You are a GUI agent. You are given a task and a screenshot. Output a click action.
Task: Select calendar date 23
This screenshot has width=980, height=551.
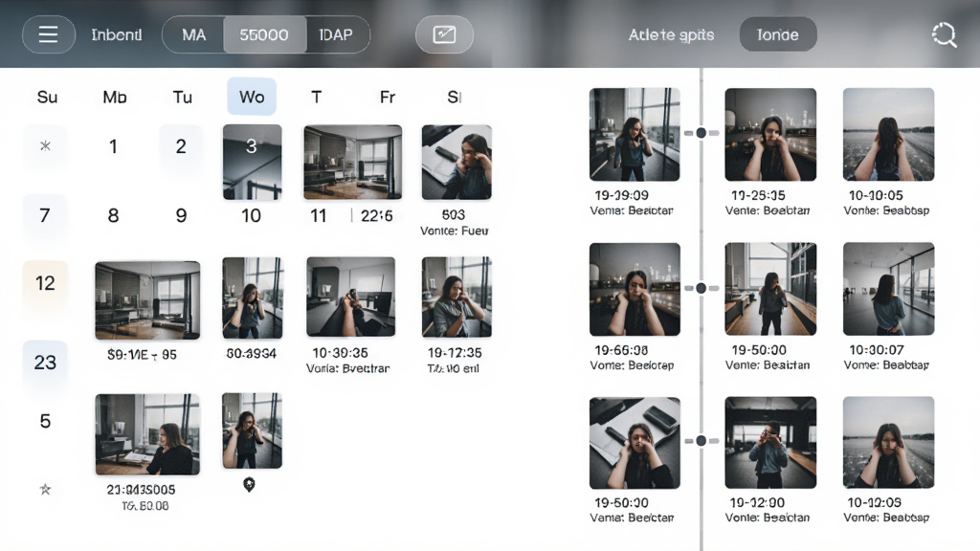[45, 363]
